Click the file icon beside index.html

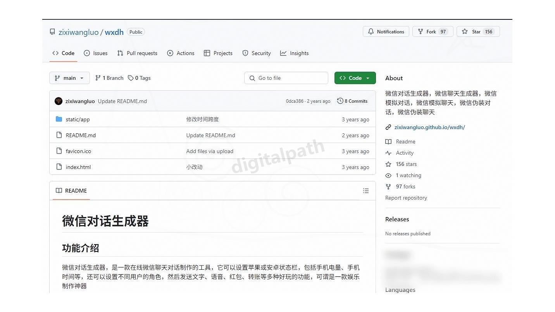(59, 167)
